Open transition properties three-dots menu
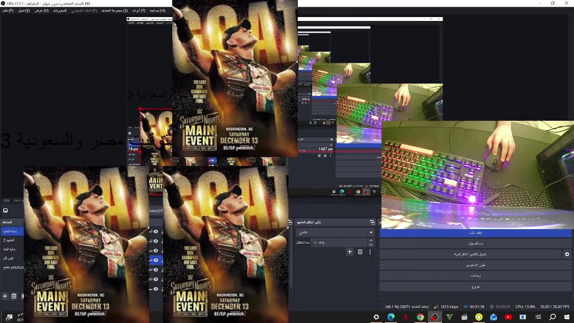 [370, 252]
